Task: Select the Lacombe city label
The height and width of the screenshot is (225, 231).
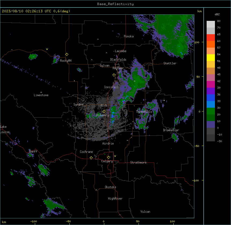Action: tap(121, 51)
